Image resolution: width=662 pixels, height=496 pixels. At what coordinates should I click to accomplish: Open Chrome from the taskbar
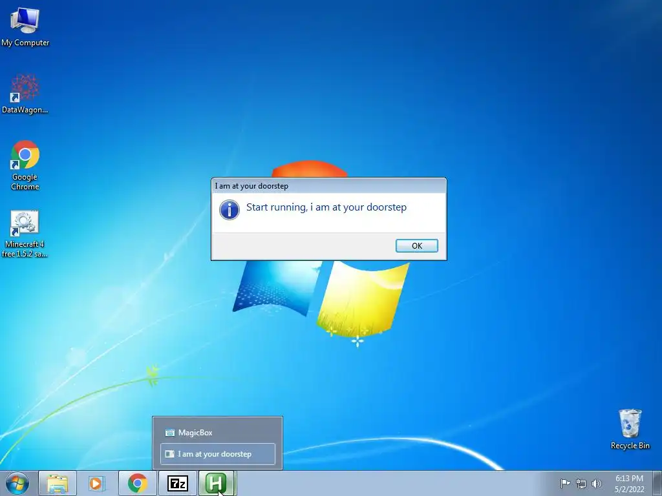137,483
